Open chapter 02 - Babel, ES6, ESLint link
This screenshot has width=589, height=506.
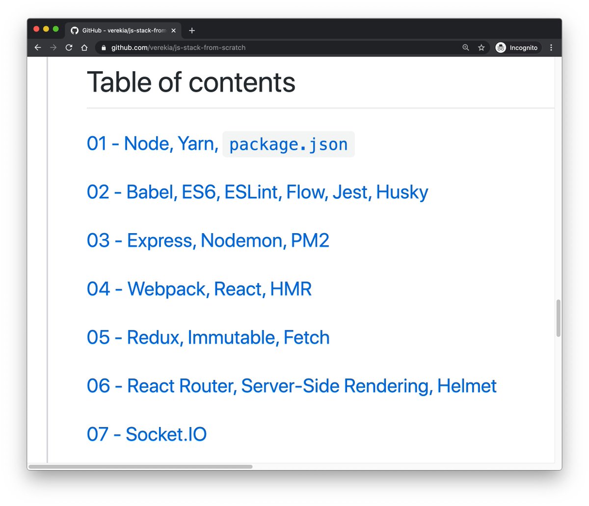click(x=257, y=192)
